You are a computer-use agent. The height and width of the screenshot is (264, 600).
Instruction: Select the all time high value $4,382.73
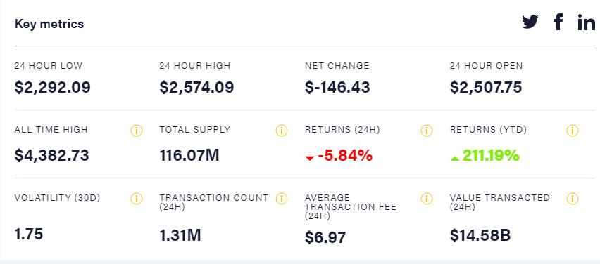(x=51, y=156)
